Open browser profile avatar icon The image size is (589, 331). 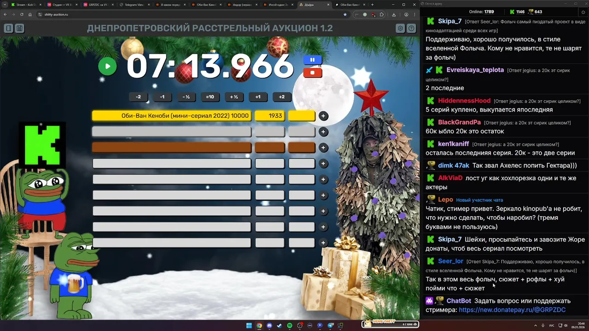click(x=406, y=14)
